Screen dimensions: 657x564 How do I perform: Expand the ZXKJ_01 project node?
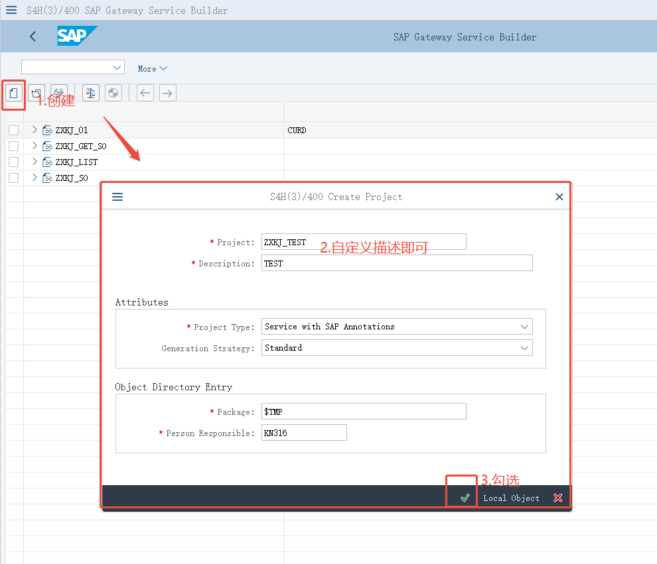(x=35, y=130)
